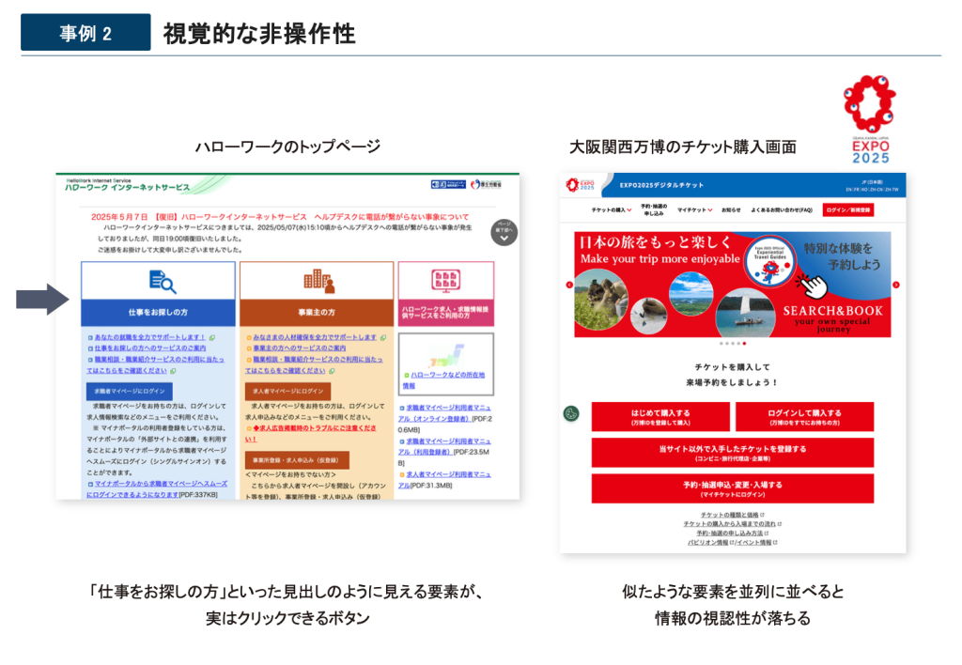Click the はじめて購入する button
The image size is (962, 665).
point(660,416)
